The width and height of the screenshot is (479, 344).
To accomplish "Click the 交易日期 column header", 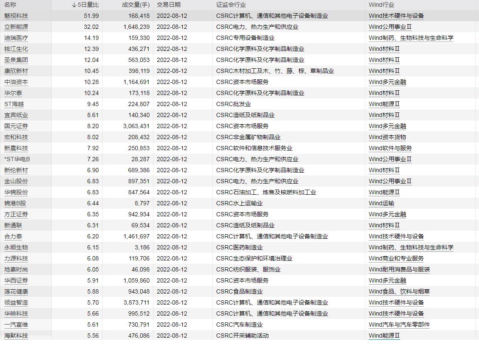I will (169, 5).
